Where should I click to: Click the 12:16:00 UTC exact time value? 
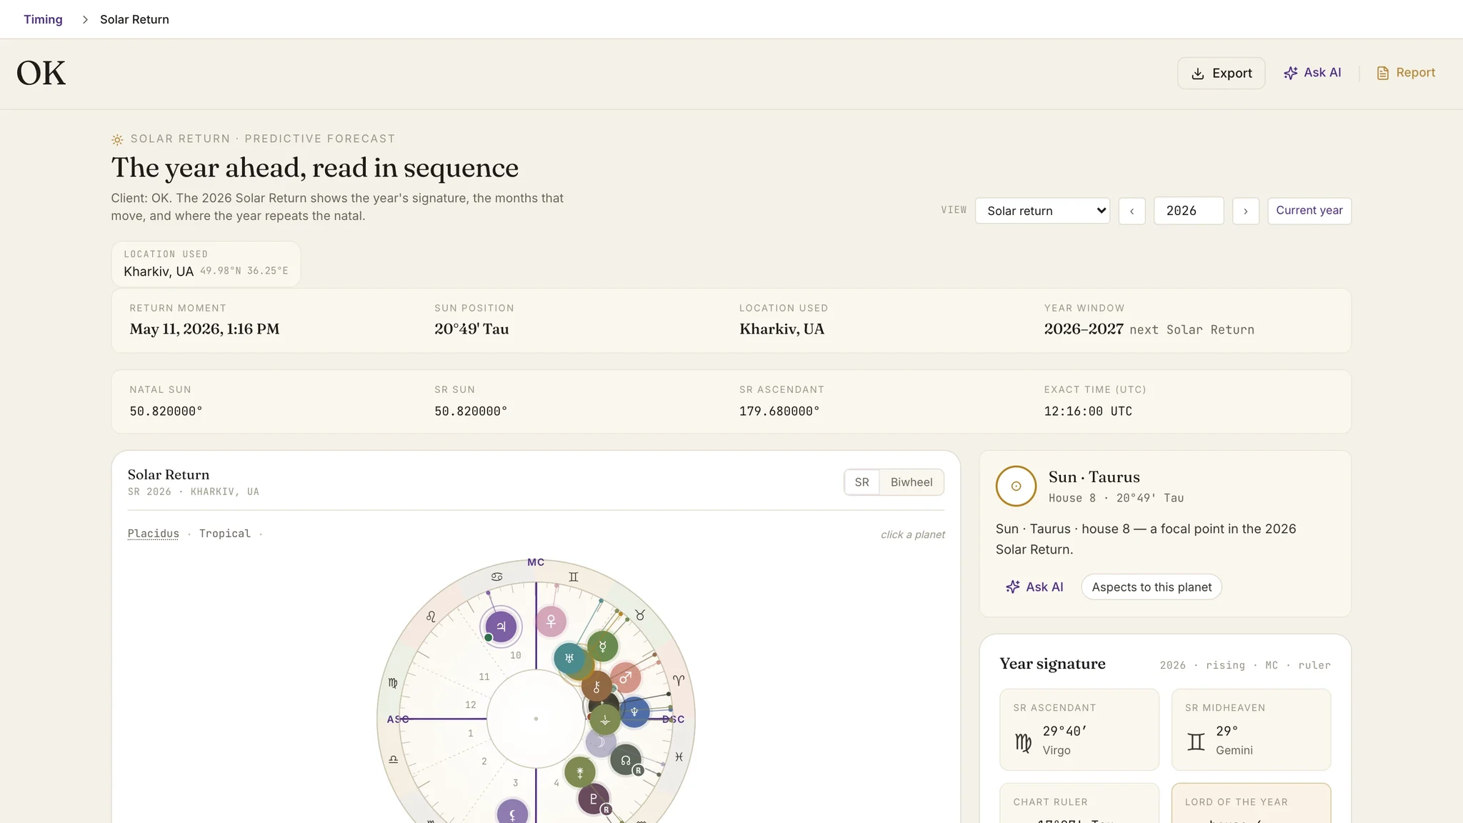click(x=1087, y=411)
